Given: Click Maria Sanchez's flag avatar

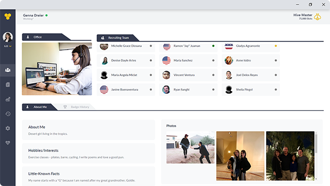Looking at the screenshot, I should click(166, 60).
